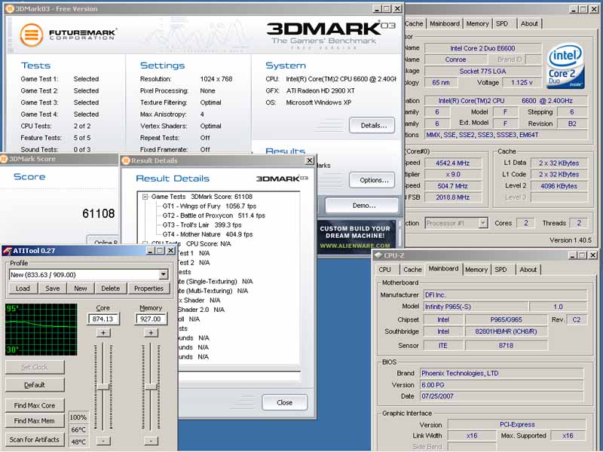Image resolution: width=603 pixels, height=452 pixels.
Task: Switch to CPU tab in lower CPU-Z window
Action: click(x=384, y=270)
